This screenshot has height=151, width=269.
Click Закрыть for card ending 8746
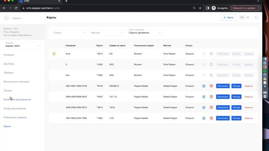coord(248,86)
